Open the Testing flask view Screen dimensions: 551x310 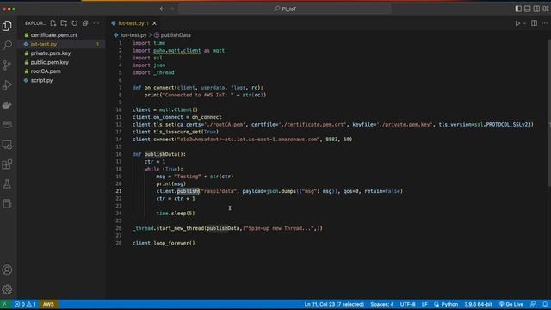pos(7,183)
